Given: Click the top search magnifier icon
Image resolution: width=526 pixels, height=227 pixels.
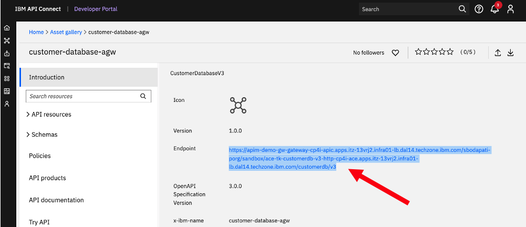Looking at the screenshot, I should (x=462, y=9).
